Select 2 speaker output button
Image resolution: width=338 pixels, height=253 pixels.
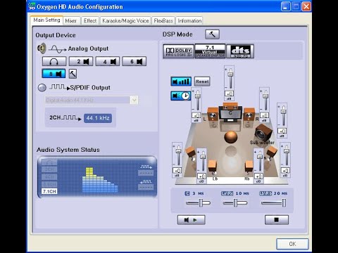click(81, 61)
